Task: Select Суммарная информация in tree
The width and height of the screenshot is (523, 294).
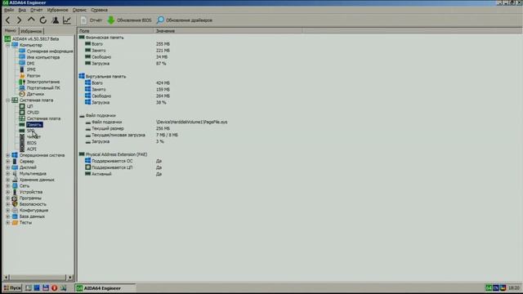Action: (x=50, y=51)
